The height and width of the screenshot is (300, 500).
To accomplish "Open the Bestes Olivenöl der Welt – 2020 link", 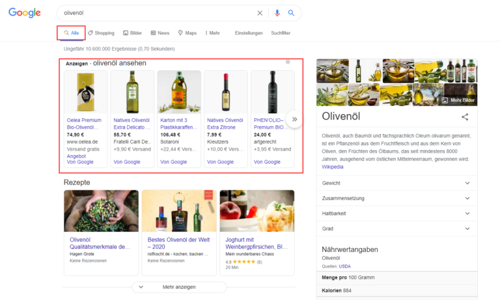I will [178, 243].
